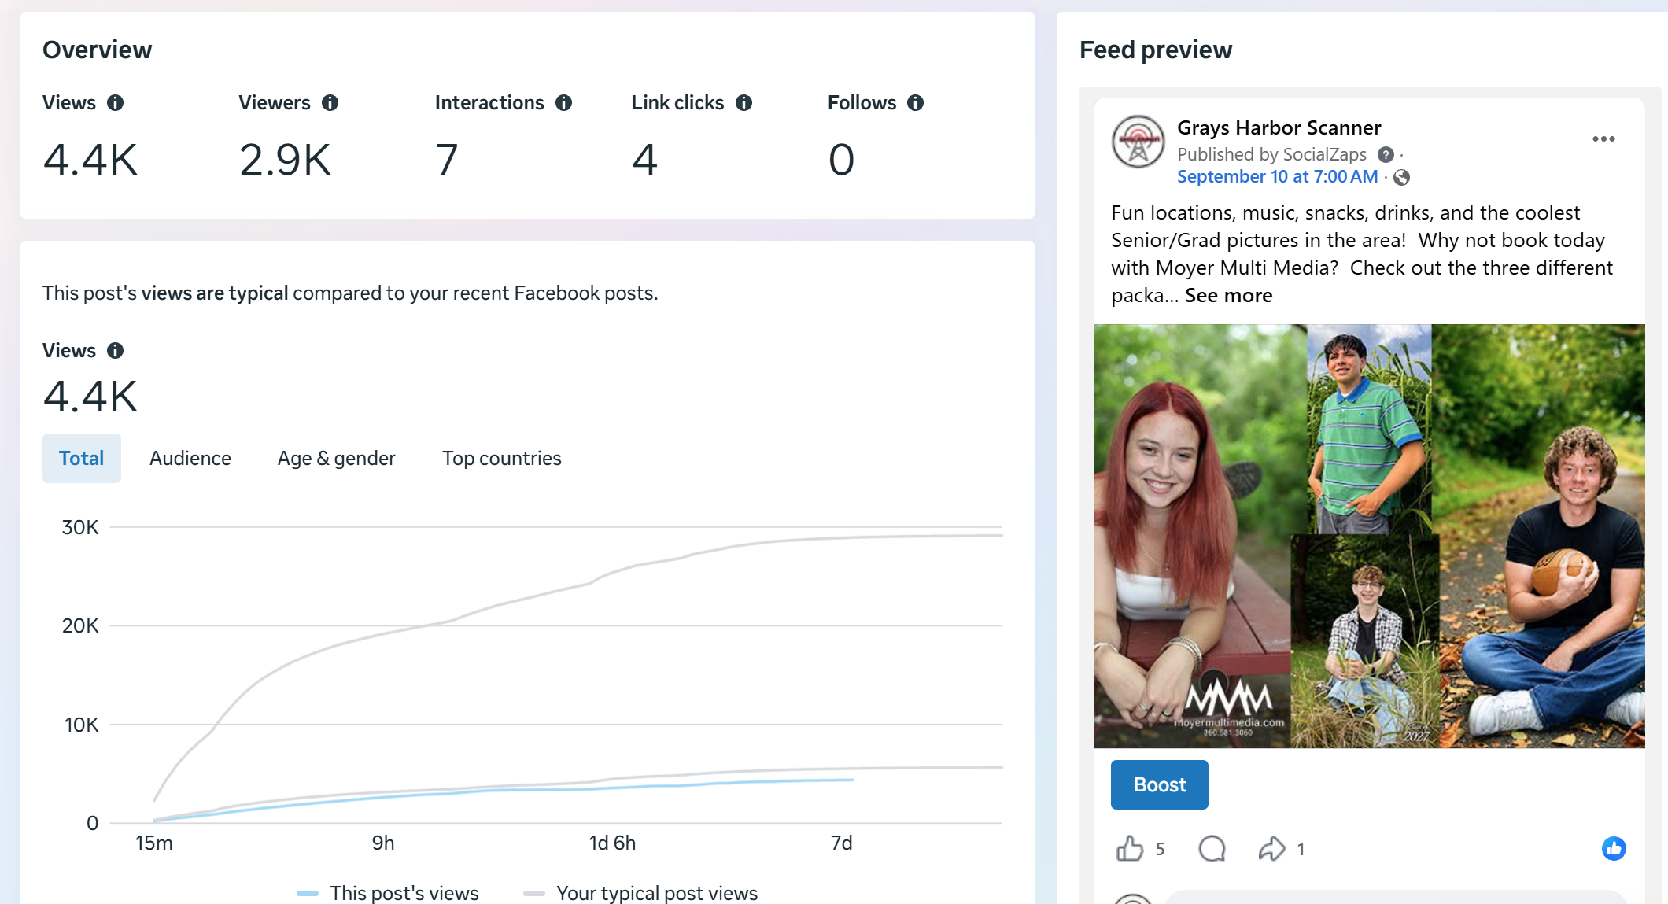Click the 4.4K Views value in Overview
The image size is (1668, 904).
coord(90,160)
